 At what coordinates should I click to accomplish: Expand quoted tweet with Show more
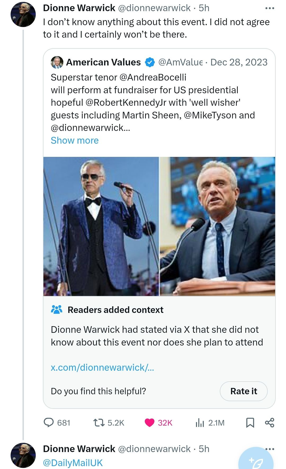click(75, 140)
